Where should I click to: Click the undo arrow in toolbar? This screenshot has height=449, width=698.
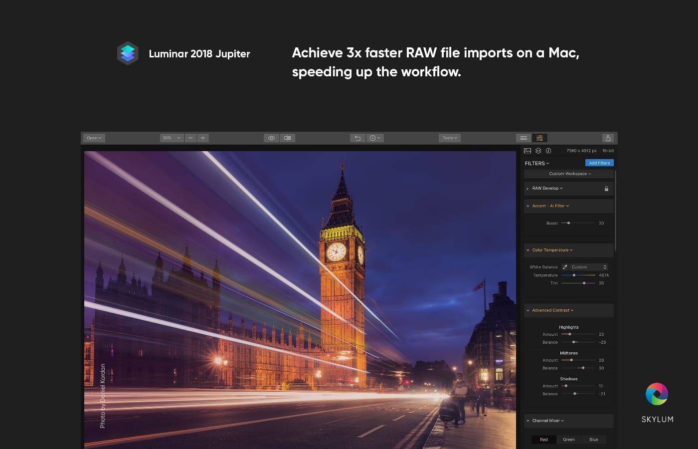[x=357, y=138]
